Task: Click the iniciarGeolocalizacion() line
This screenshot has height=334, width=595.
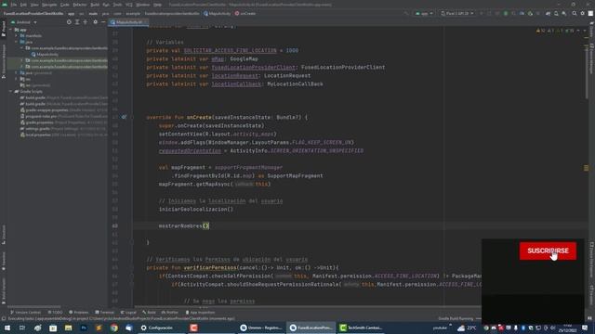Action: (x=196, y=209)
